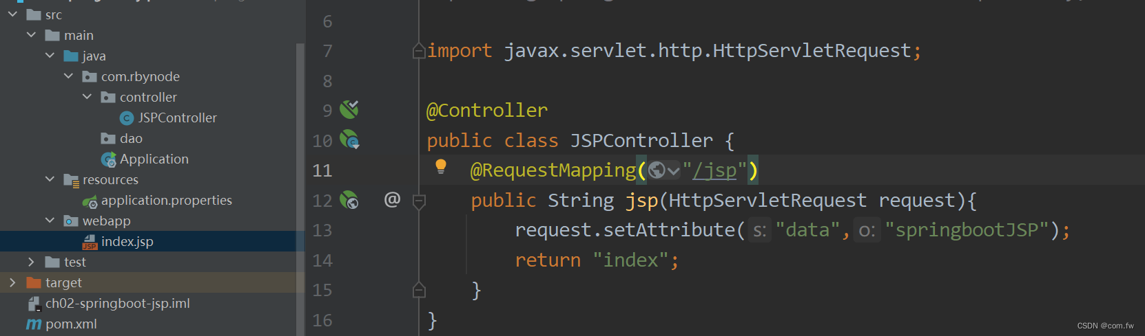Click the test folder icon
Screen dimensions: 1145x336
click(52, 262)
